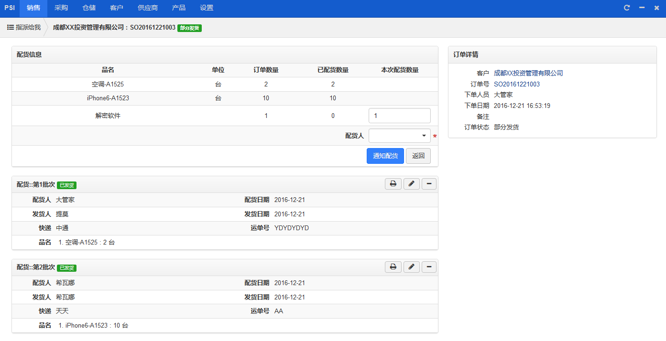The width and height of the screenshot is (666, 341).
Task: Open order number link SO20161221003
Action: (x=516, y=84)
